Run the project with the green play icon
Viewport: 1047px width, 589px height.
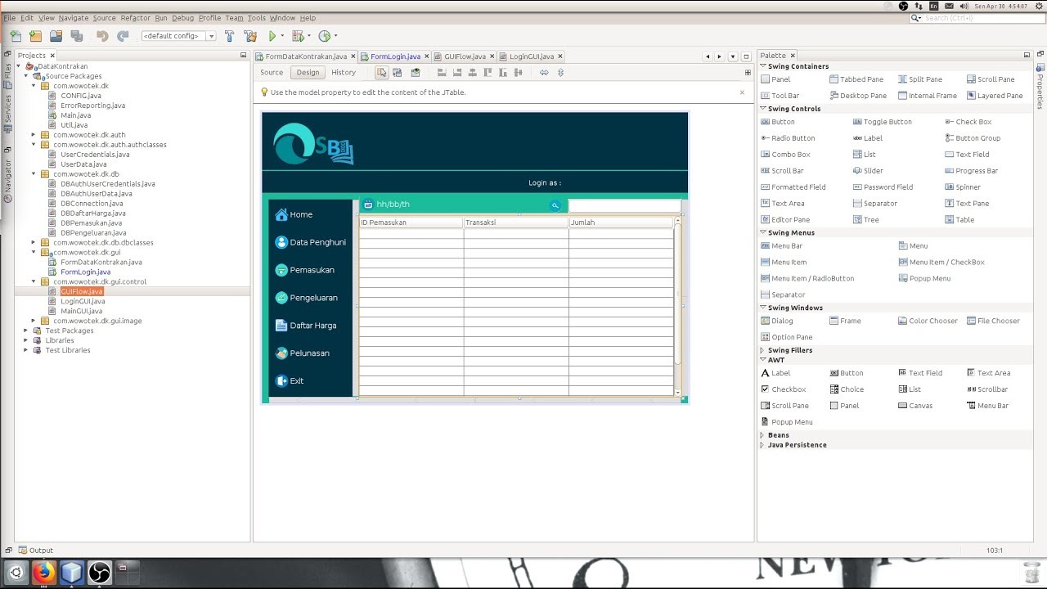click(272, 36)
